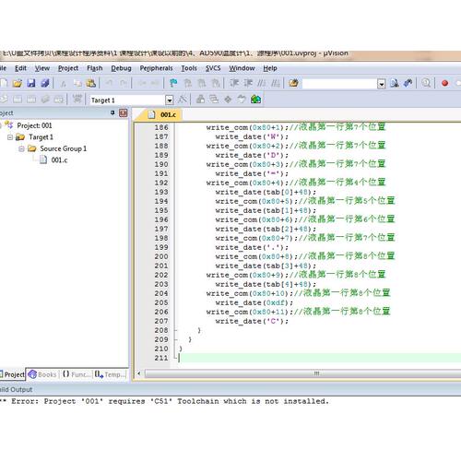Save the current file
Screen dimensions: 461x461
click(31, 83)
